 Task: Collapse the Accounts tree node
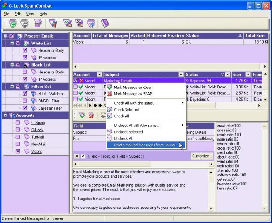tap(5, 115)
